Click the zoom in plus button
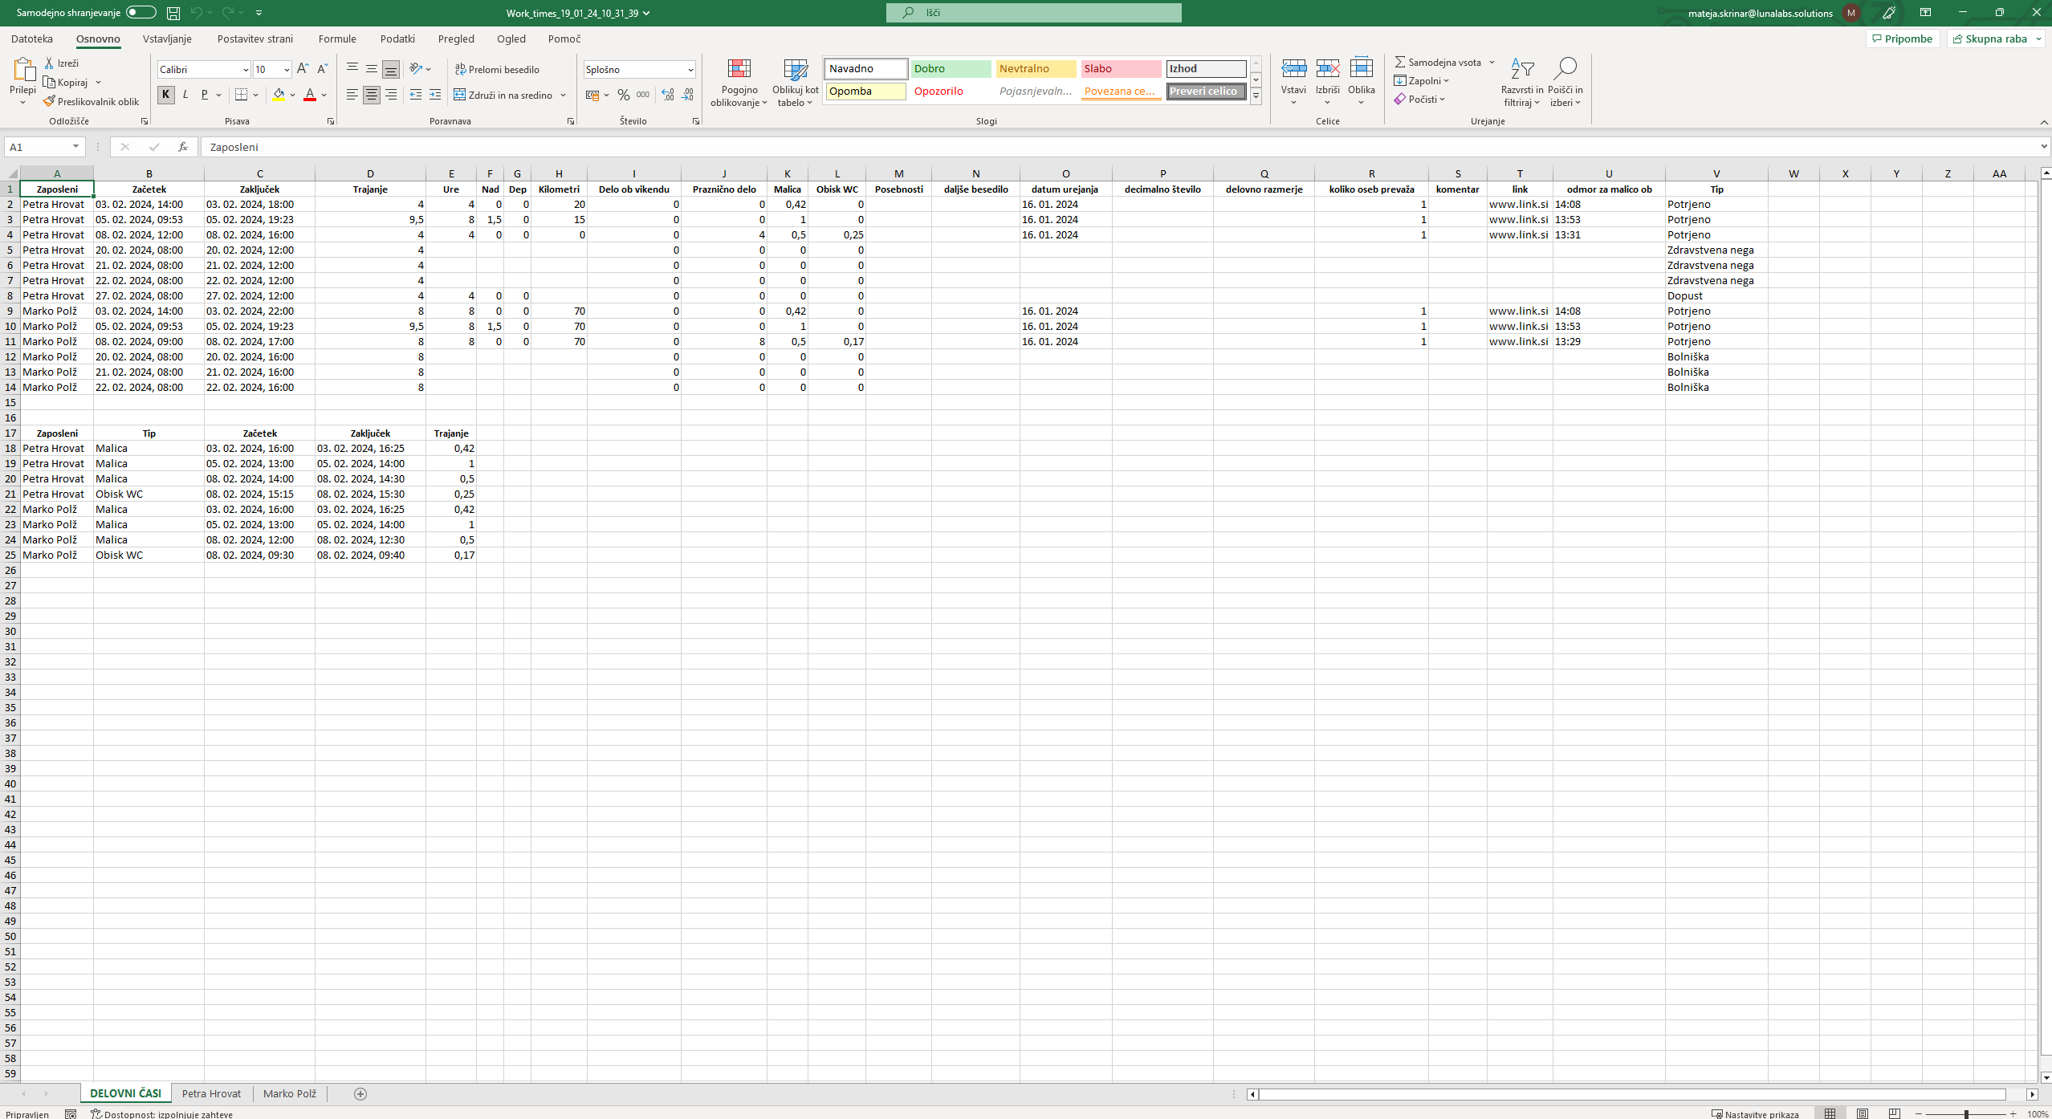This screenshot has height=1119, width=2052. (x=2013, y=1114)
